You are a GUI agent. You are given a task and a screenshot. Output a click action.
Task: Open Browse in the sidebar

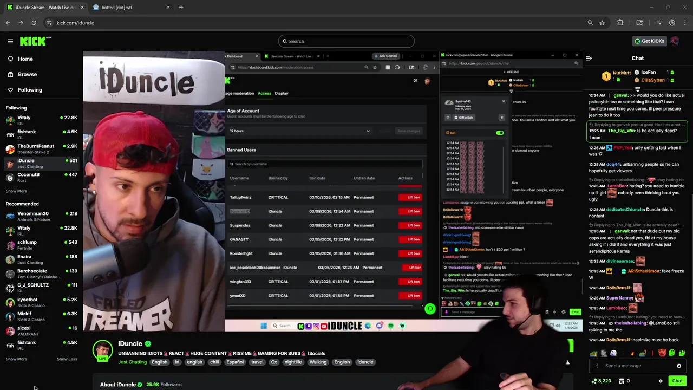point(22,74)
